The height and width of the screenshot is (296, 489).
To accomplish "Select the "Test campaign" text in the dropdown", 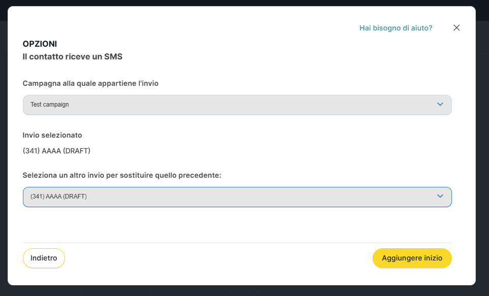I will click(x=49, y=105).
